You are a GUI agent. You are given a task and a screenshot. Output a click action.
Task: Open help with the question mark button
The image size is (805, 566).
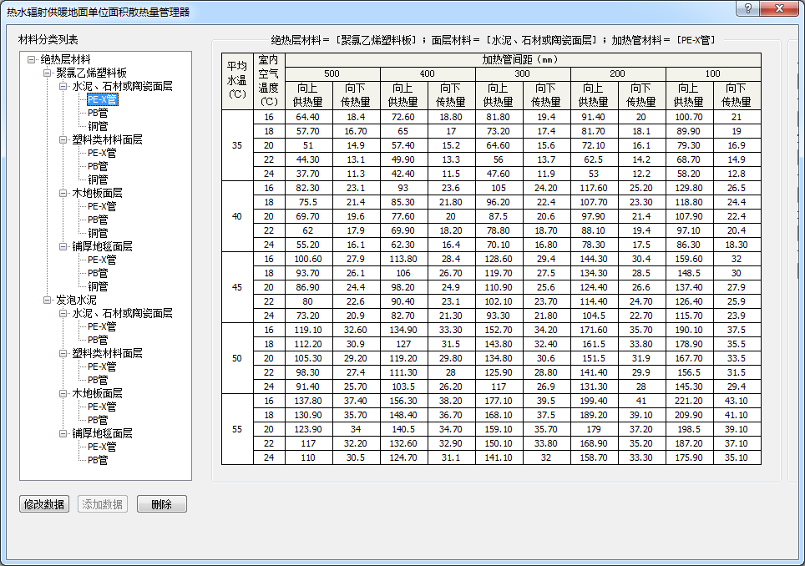click(747, 8)
